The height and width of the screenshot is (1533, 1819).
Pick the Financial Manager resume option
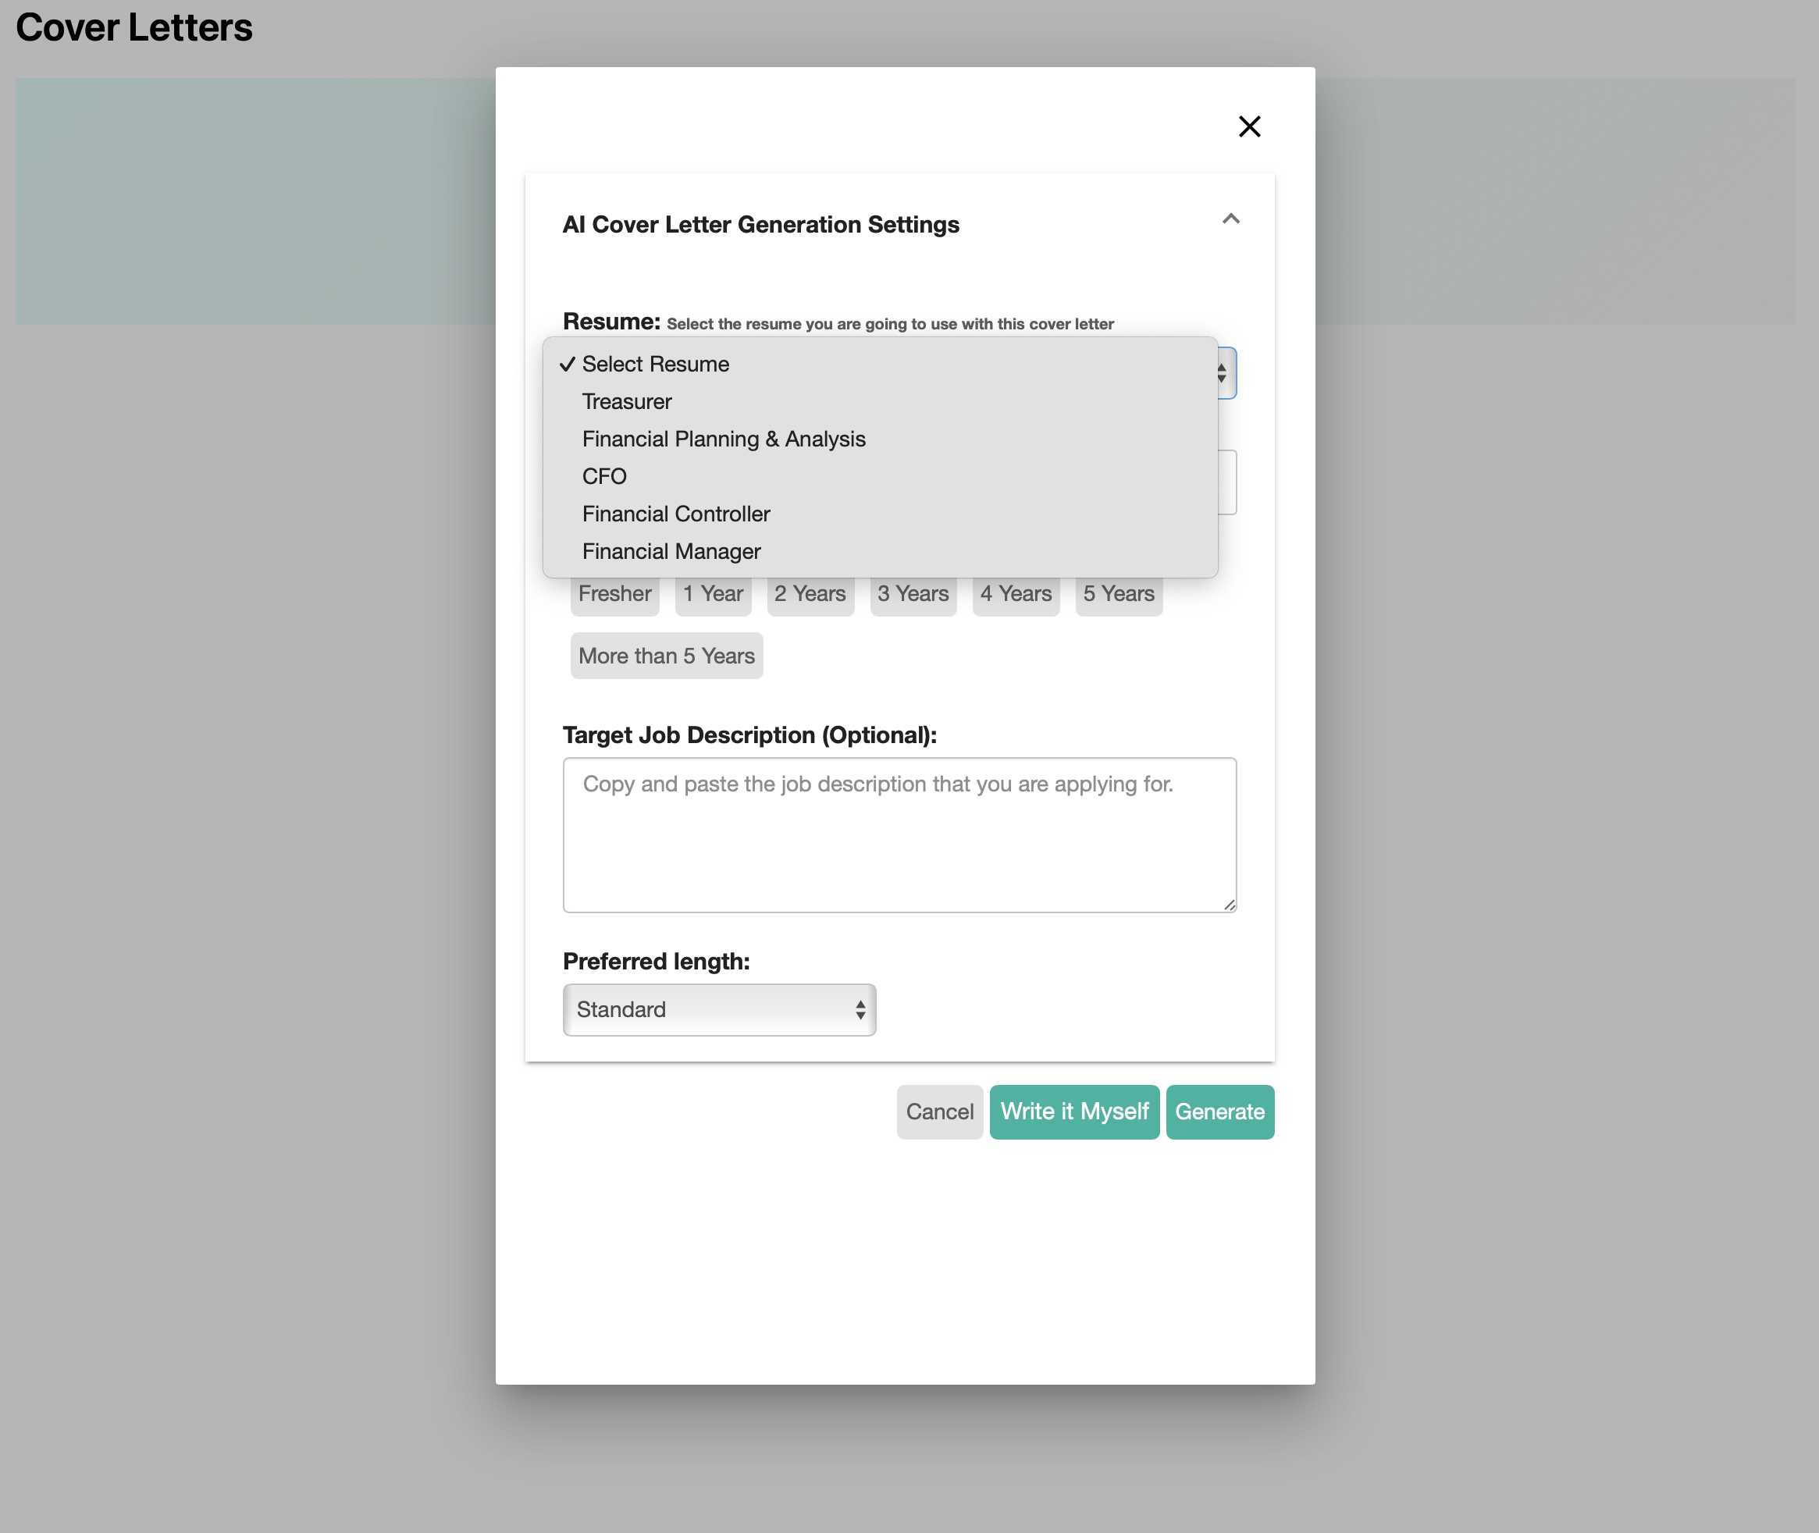pos(671,550)
